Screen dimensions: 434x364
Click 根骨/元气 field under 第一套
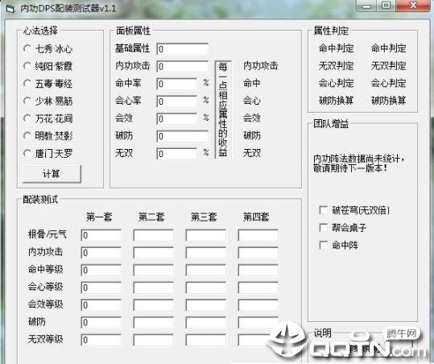101,235
